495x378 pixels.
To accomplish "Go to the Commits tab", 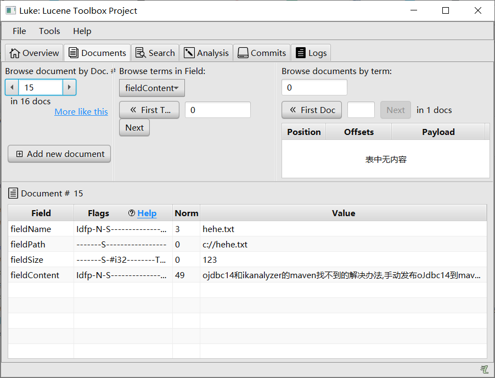I will (262, 53).
